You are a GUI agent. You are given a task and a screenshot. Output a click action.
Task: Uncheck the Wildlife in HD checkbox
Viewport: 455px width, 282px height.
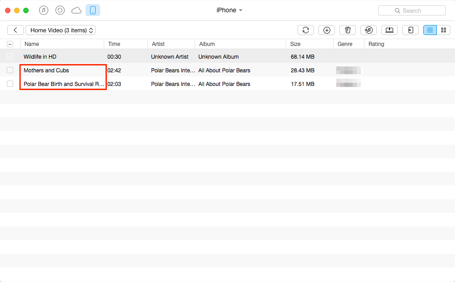pos(10,56)
